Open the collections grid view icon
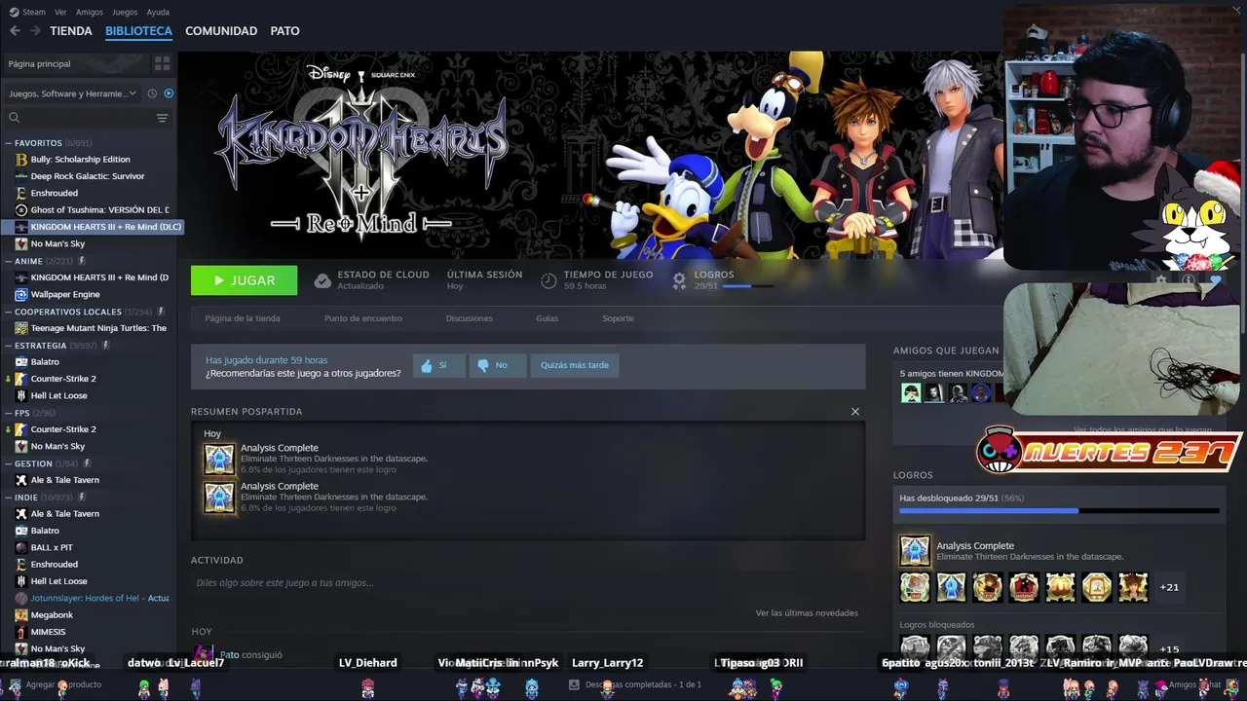 (162, 63)
